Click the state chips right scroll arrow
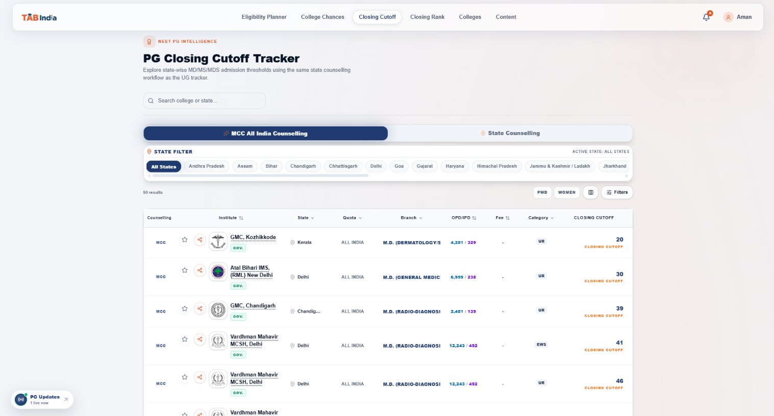This screenshot has width=774, height=416. point(627,175)
